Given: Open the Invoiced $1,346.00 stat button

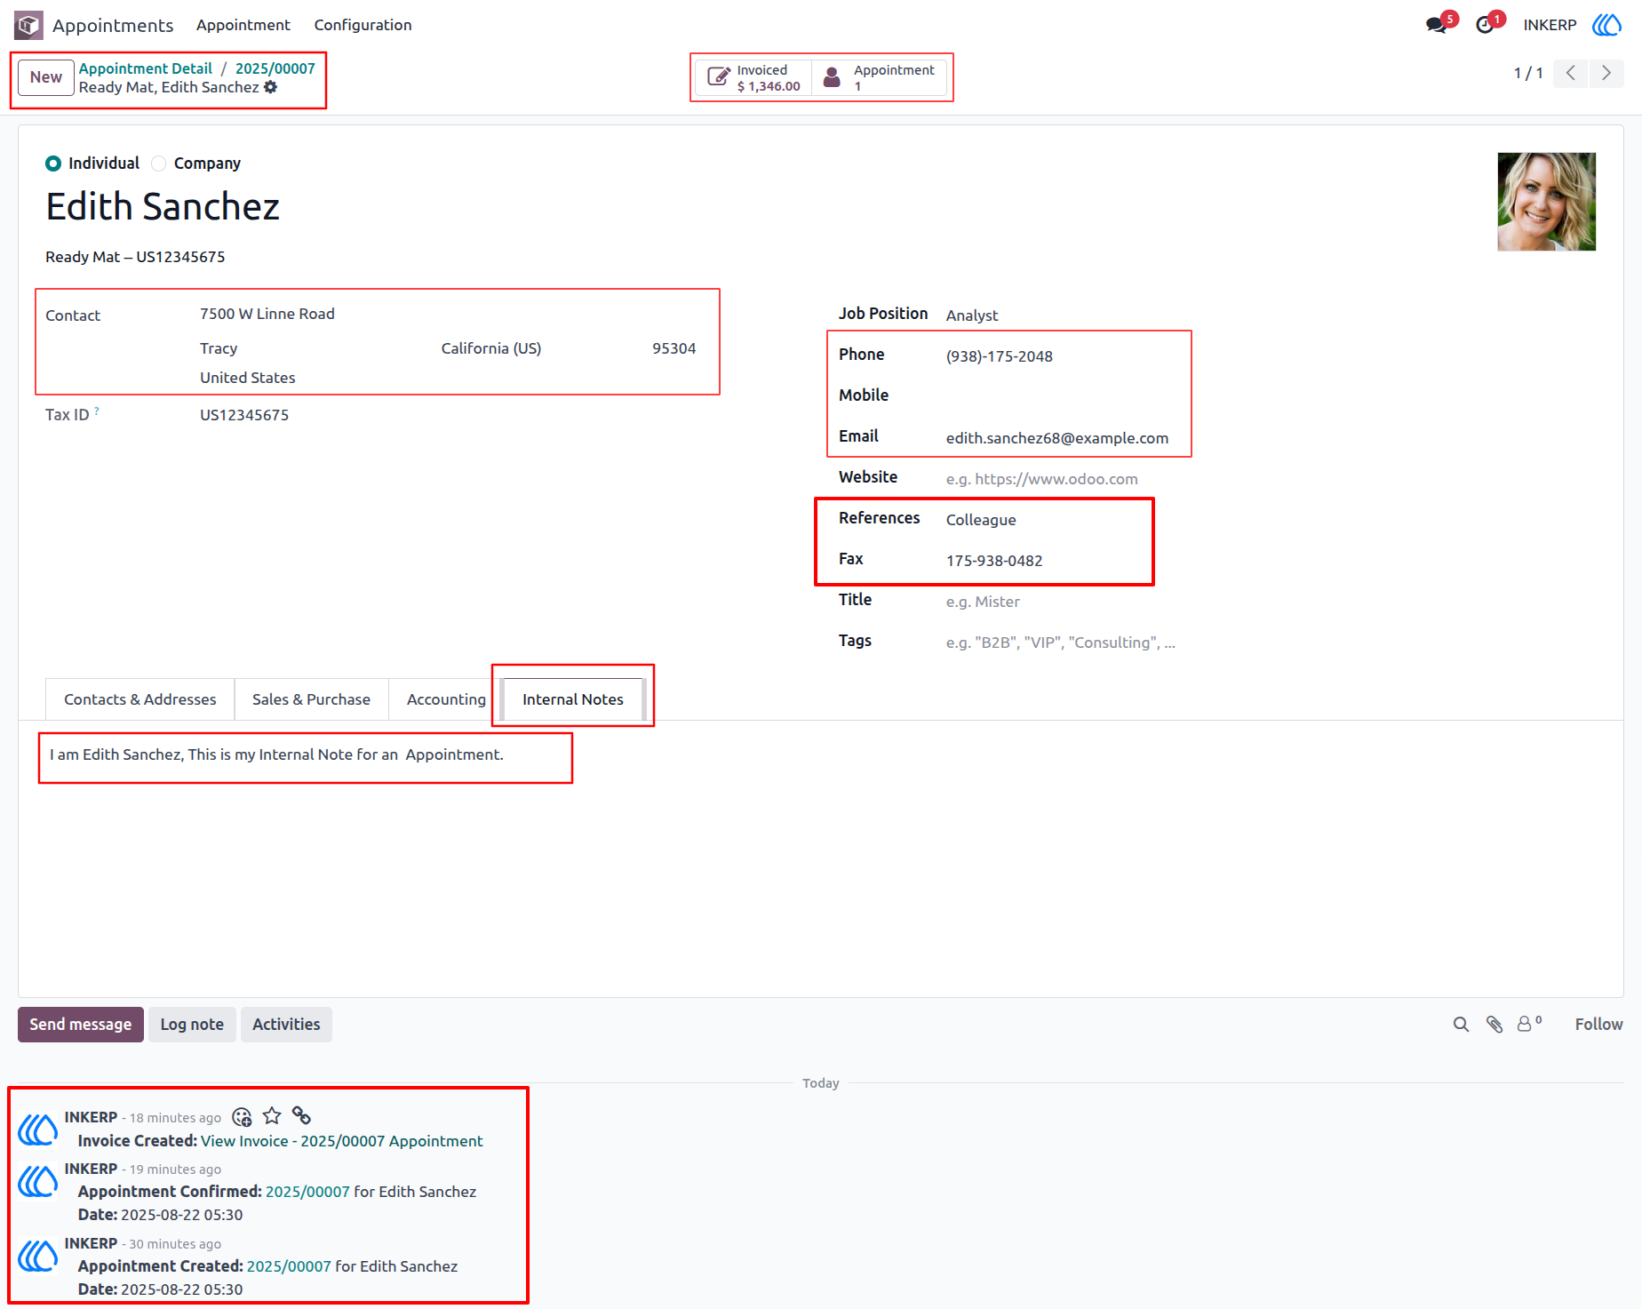Looking at the screenshot, I should coord(753,78).
